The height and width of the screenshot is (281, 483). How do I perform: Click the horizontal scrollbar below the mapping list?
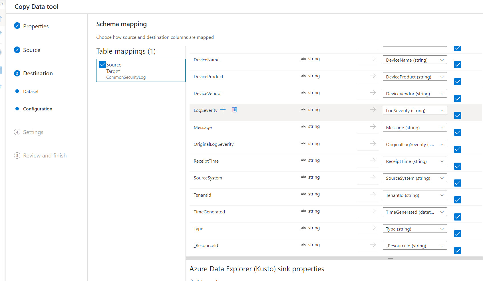coord(390,258)
